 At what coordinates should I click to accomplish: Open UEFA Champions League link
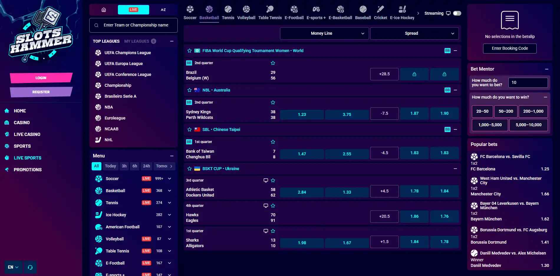click(x=128, y=53)
